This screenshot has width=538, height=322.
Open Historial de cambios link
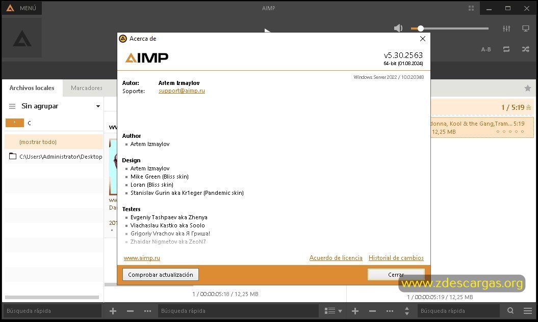click(396, 258)
